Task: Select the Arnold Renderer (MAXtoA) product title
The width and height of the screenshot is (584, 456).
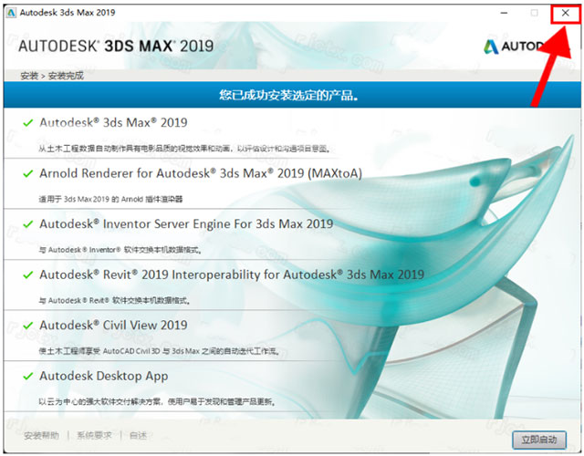Action: coord(201,173)
